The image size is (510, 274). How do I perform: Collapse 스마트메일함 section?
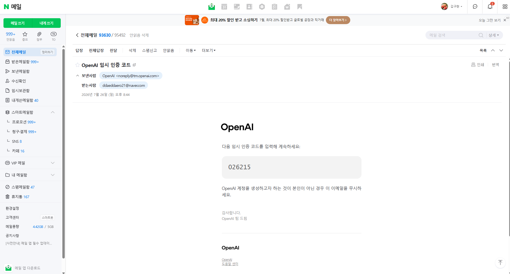[x=53, y=112]
